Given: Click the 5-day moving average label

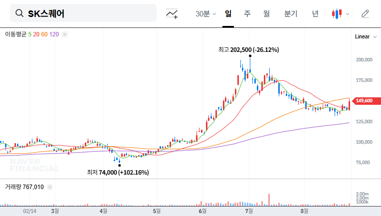Looking at the screenshot, I should (29, 34).
